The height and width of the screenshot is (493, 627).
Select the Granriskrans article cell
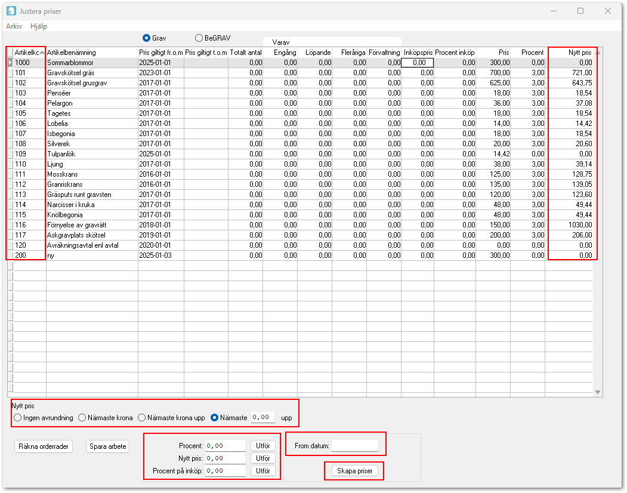coord(92,184)
